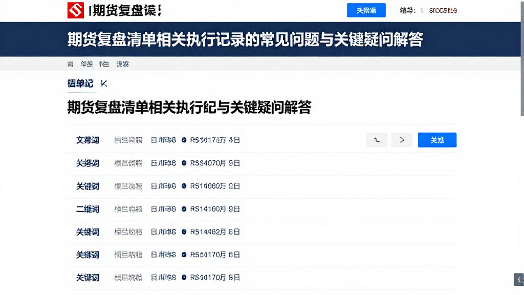Click the floating widget at bottom right
Viewport: 524px width, 295px height.
coord(519,280)
